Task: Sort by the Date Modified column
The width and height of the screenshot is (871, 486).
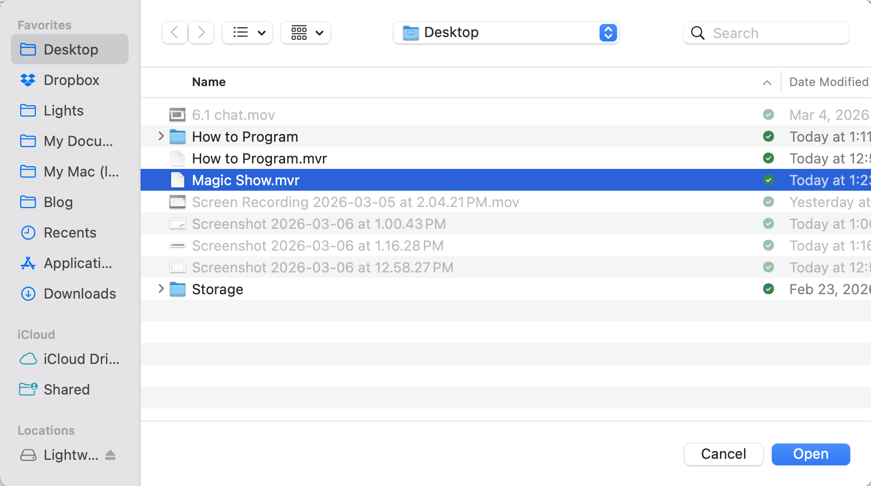Action: 828,82
